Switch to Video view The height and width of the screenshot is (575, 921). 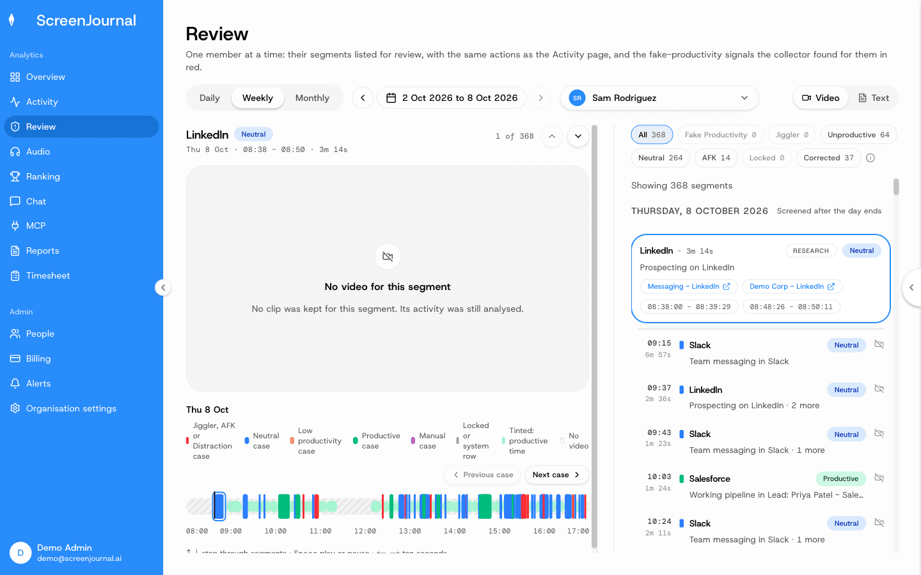(x=821, y=98)
